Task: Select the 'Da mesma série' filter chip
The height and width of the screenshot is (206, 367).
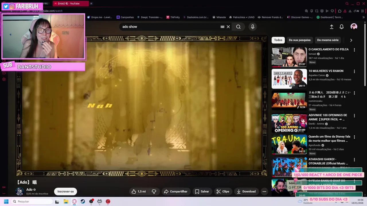Action: coord(328,40)
